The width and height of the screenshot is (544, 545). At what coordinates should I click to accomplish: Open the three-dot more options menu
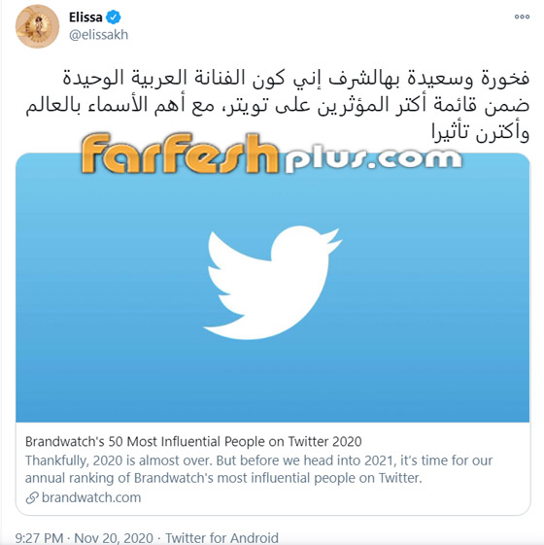[x=522, y=17]
